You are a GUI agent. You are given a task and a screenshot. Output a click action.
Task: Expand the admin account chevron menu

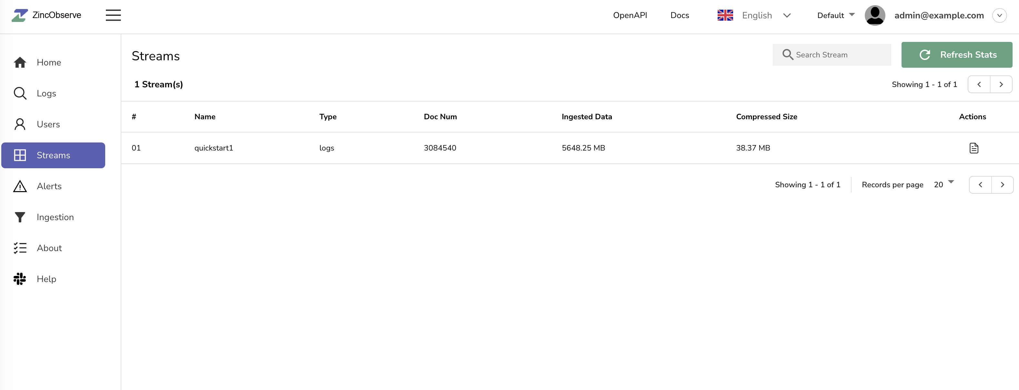999,15
